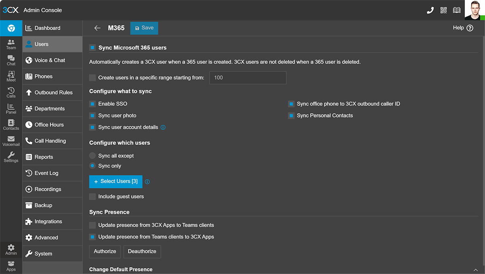Collapse section using bottom-right chevron

(x=476, y=270)
